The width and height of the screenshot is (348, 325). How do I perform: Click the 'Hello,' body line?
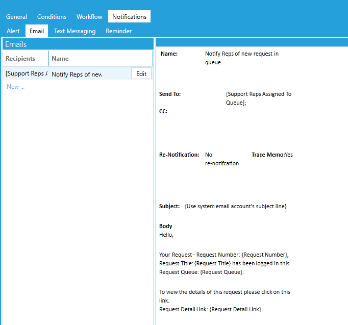166,235
